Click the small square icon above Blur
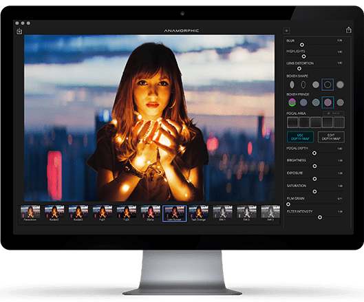This screenshot has height=302, width=364. pyautogui.click(x=287, y=31)
